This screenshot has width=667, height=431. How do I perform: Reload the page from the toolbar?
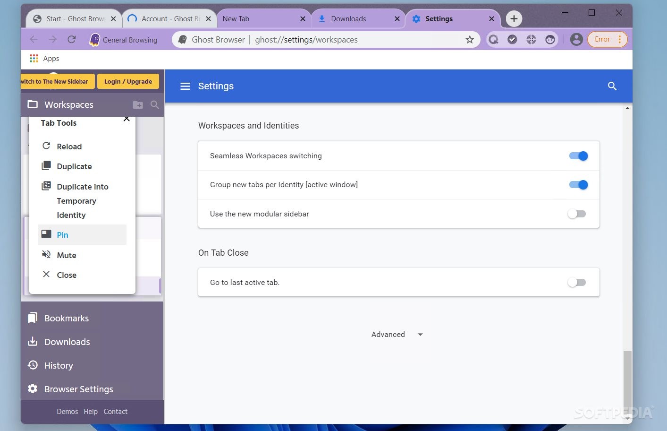click(x=72, y=40)
